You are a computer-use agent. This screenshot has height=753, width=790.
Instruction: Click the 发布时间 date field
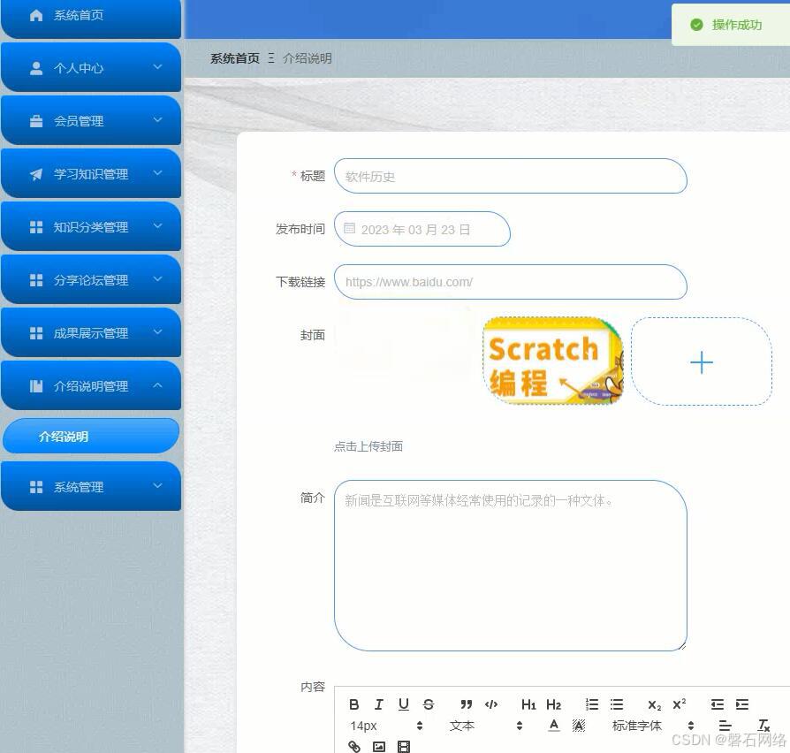click(x=422, y=229)
